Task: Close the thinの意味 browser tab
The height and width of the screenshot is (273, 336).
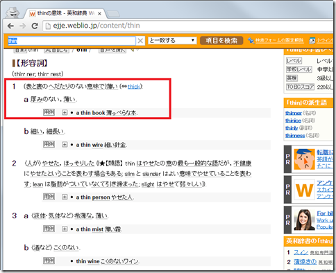Action: [99, 14]
